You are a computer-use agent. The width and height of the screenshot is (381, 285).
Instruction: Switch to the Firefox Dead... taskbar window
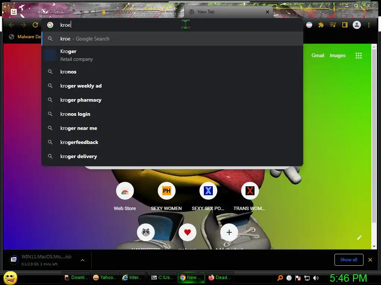[220, 278]
